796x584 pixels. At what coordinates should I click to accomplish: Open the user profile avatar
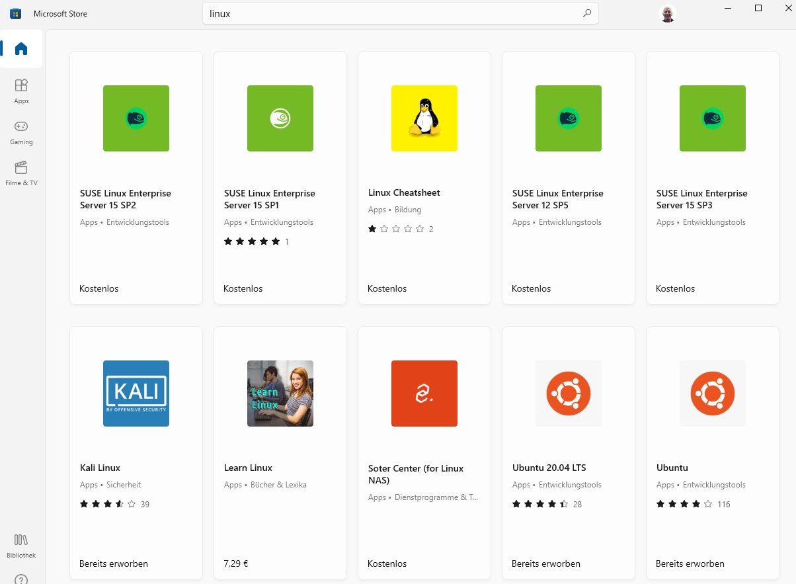tap(667, 13)
